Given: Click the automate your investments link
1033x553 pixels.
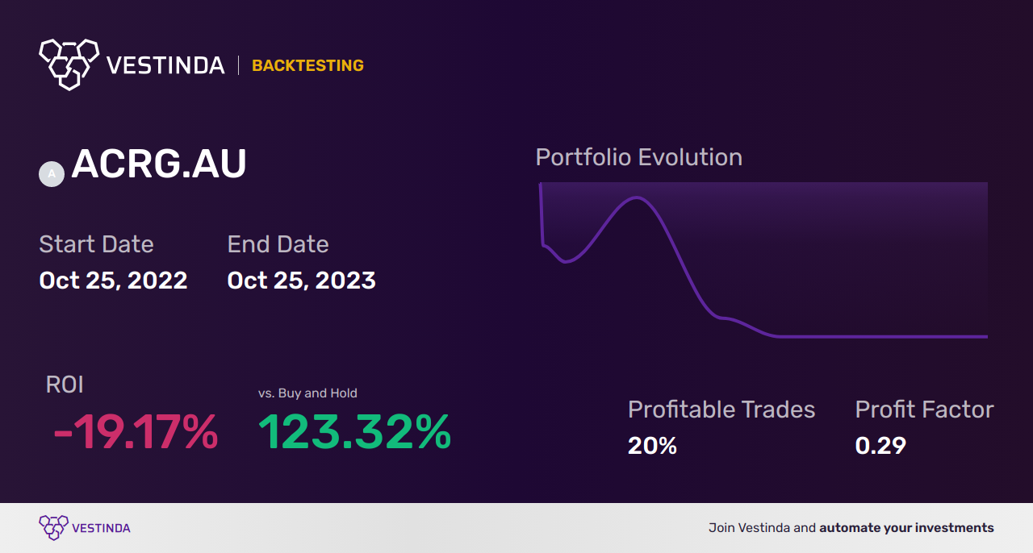Looking at the screenshot, I should [x=907, y=528].
